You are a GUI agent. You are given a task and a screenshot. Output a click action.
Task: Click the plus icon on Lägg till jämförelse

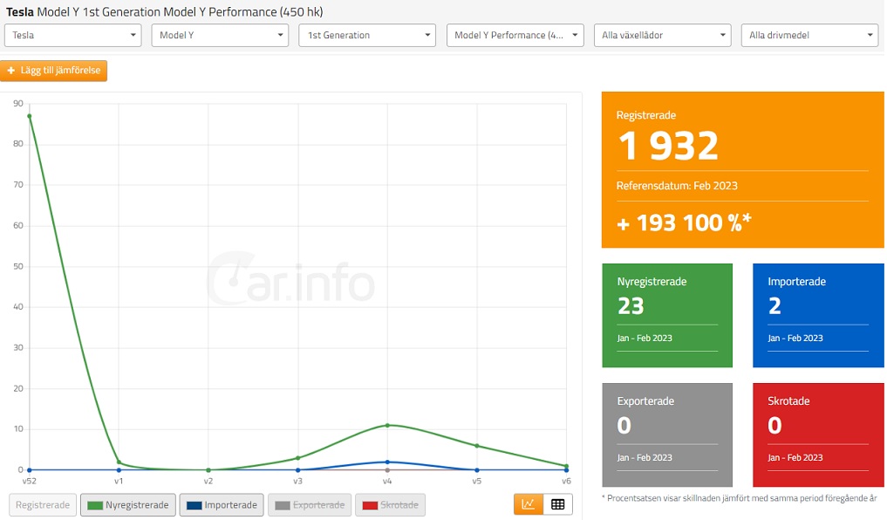(11, 71)
